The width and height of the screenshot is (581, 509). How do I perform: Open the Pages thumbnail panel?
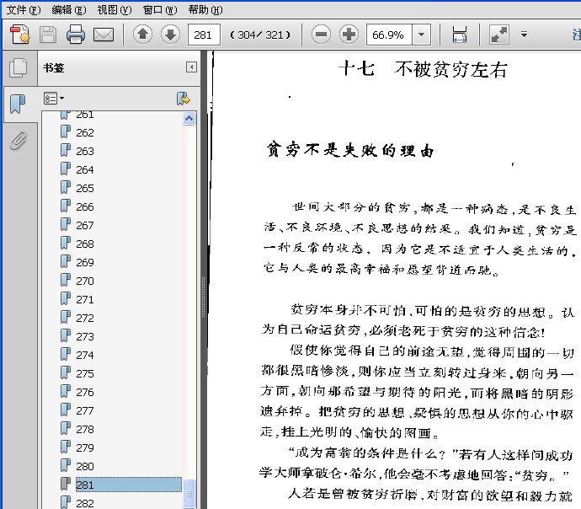click(x=19, y=68)
